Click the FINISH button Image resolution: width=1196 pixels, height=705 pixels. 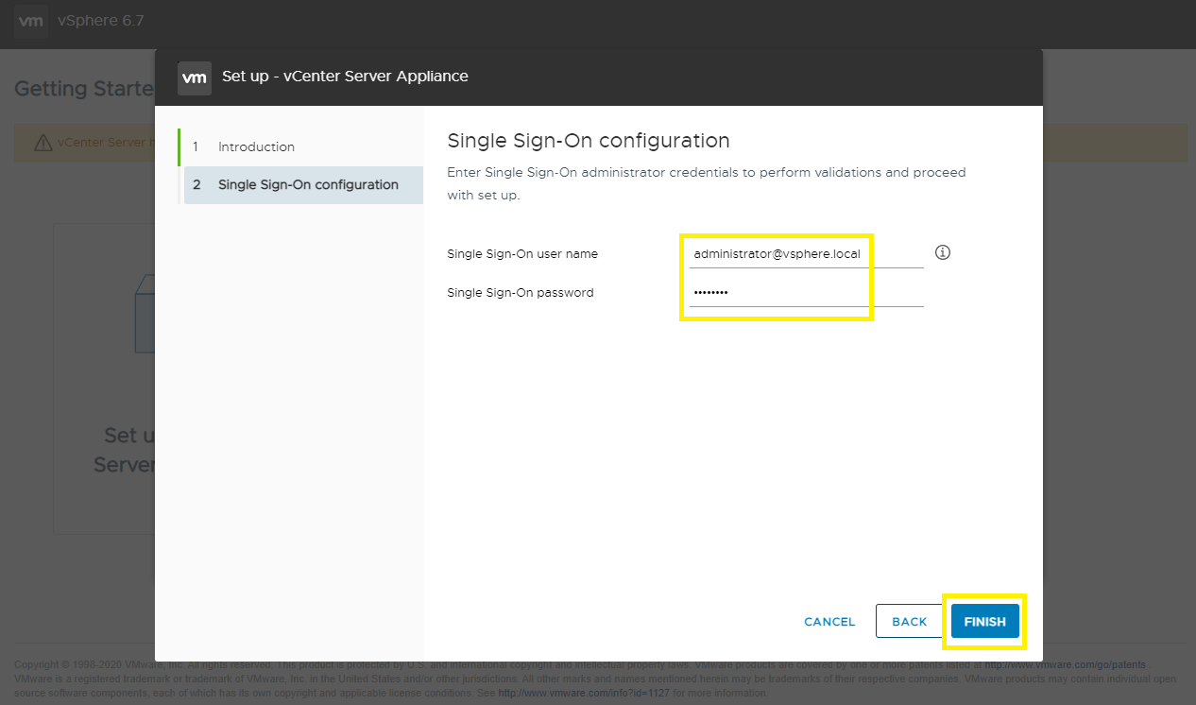(x=984, y=621)
